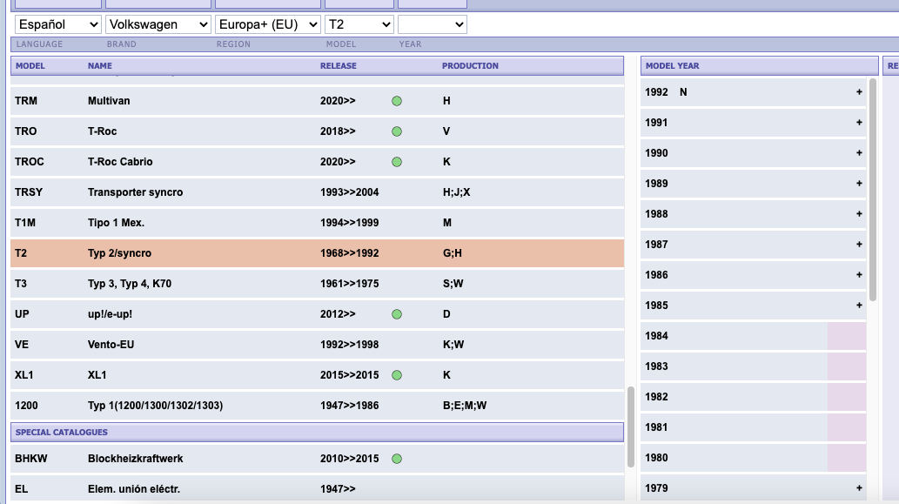Select the T-Roc Cabrio model name
The image size is (899, 504).
(x=120, y=162)
